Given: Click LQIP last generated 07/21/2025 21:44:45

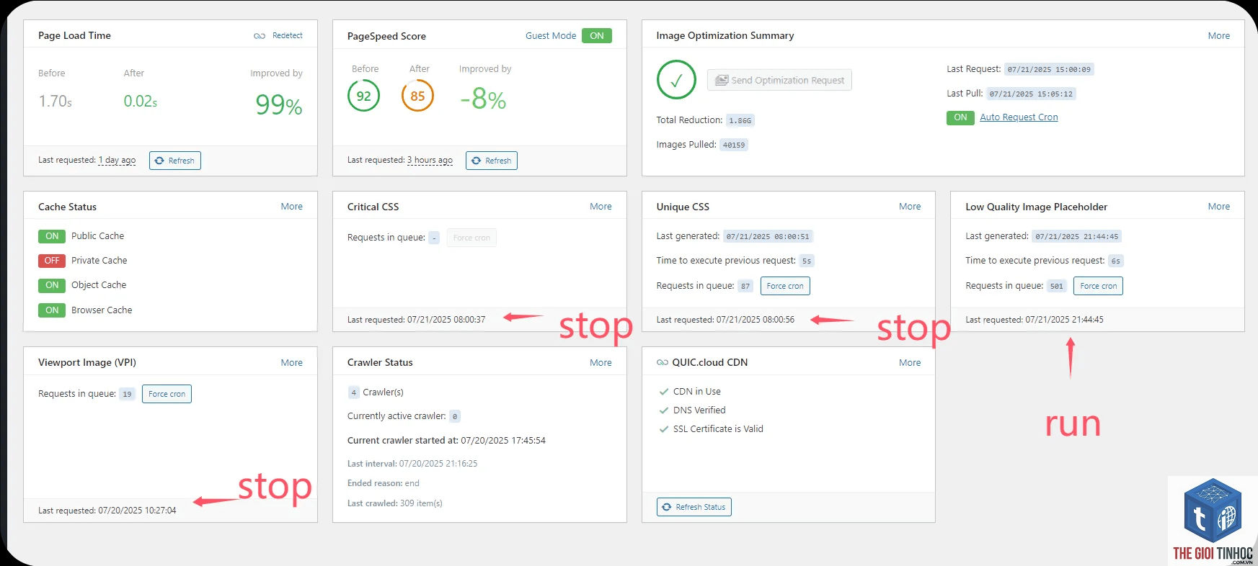Looking at the screenshot, I should [1077, 237].
